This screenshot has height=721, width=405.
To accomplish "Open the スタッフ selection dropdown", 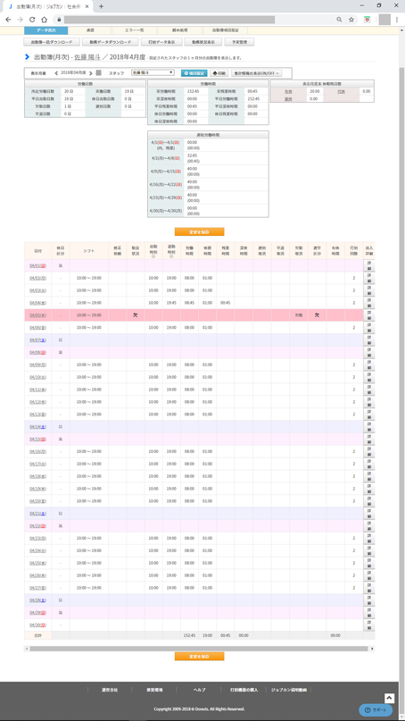I will (x=153, y=72).
